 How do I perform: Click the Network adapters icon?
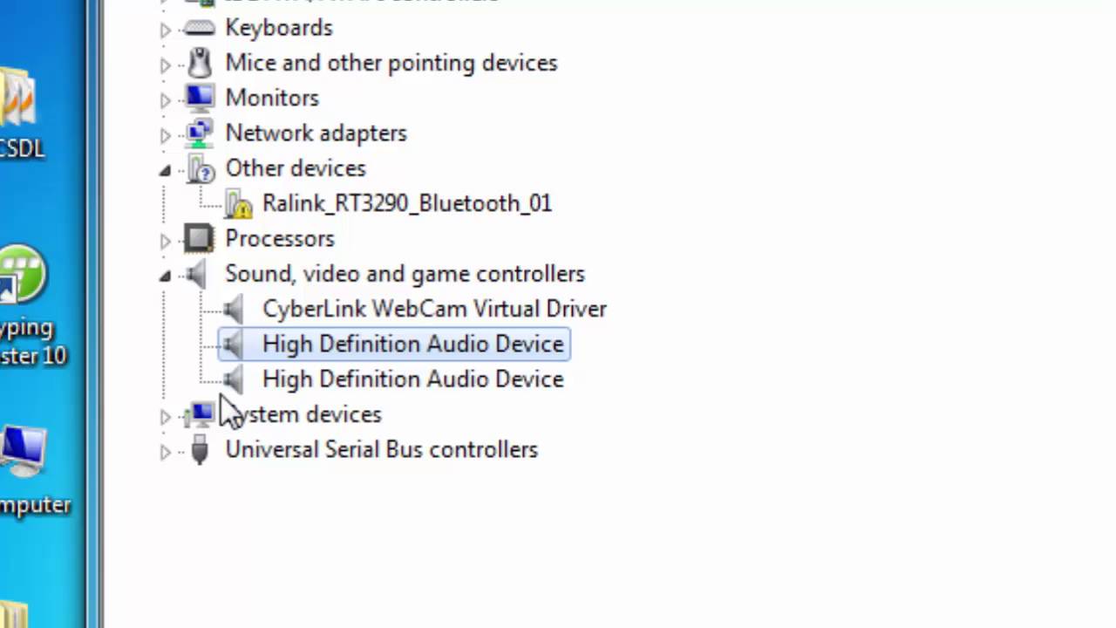[199, 133]
